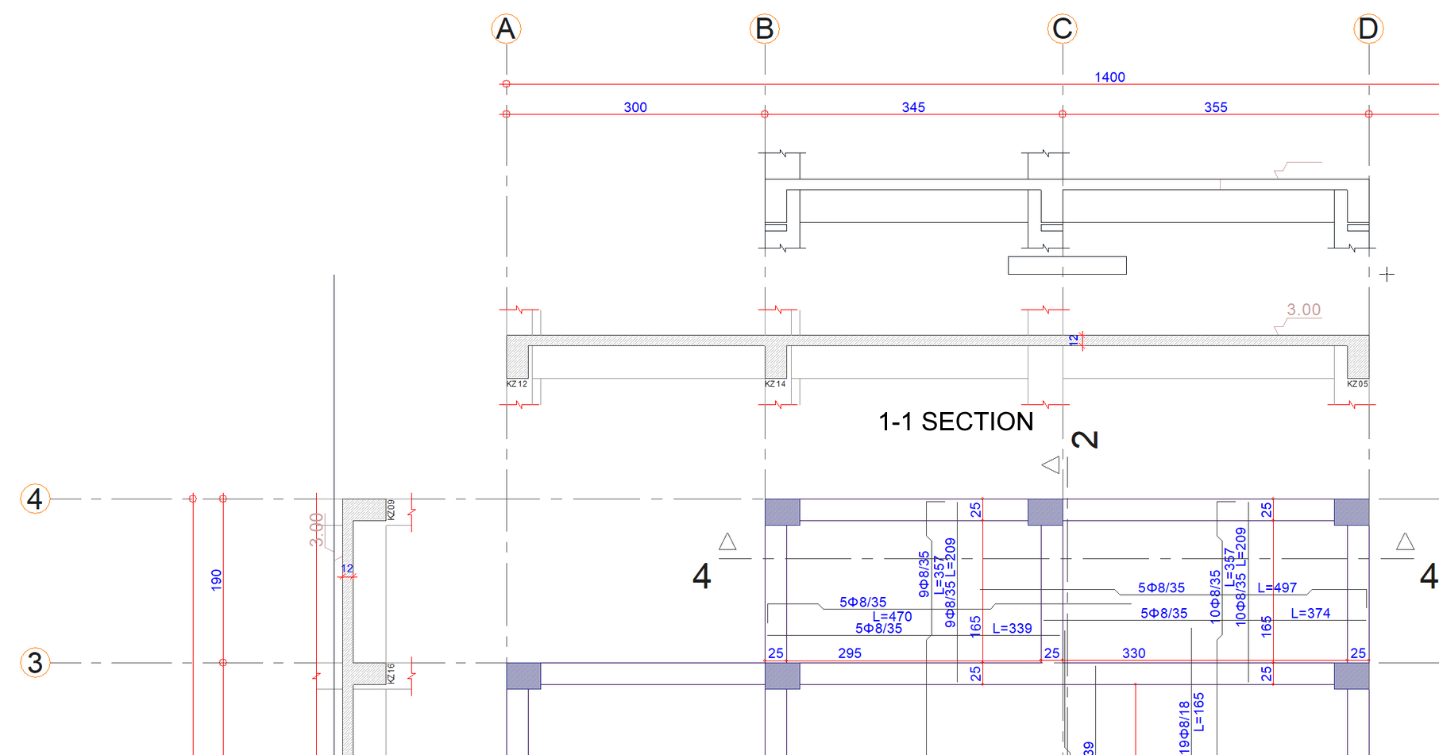Select grid bubble A at the top
This screenshot has width=1439, height=755.
506,28
